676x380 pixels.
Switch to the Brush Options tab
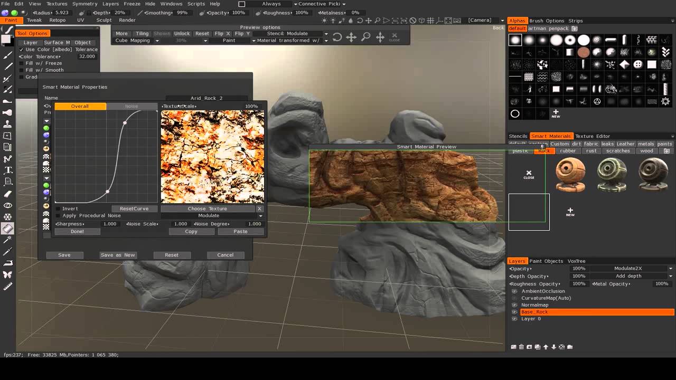(547, 21)
